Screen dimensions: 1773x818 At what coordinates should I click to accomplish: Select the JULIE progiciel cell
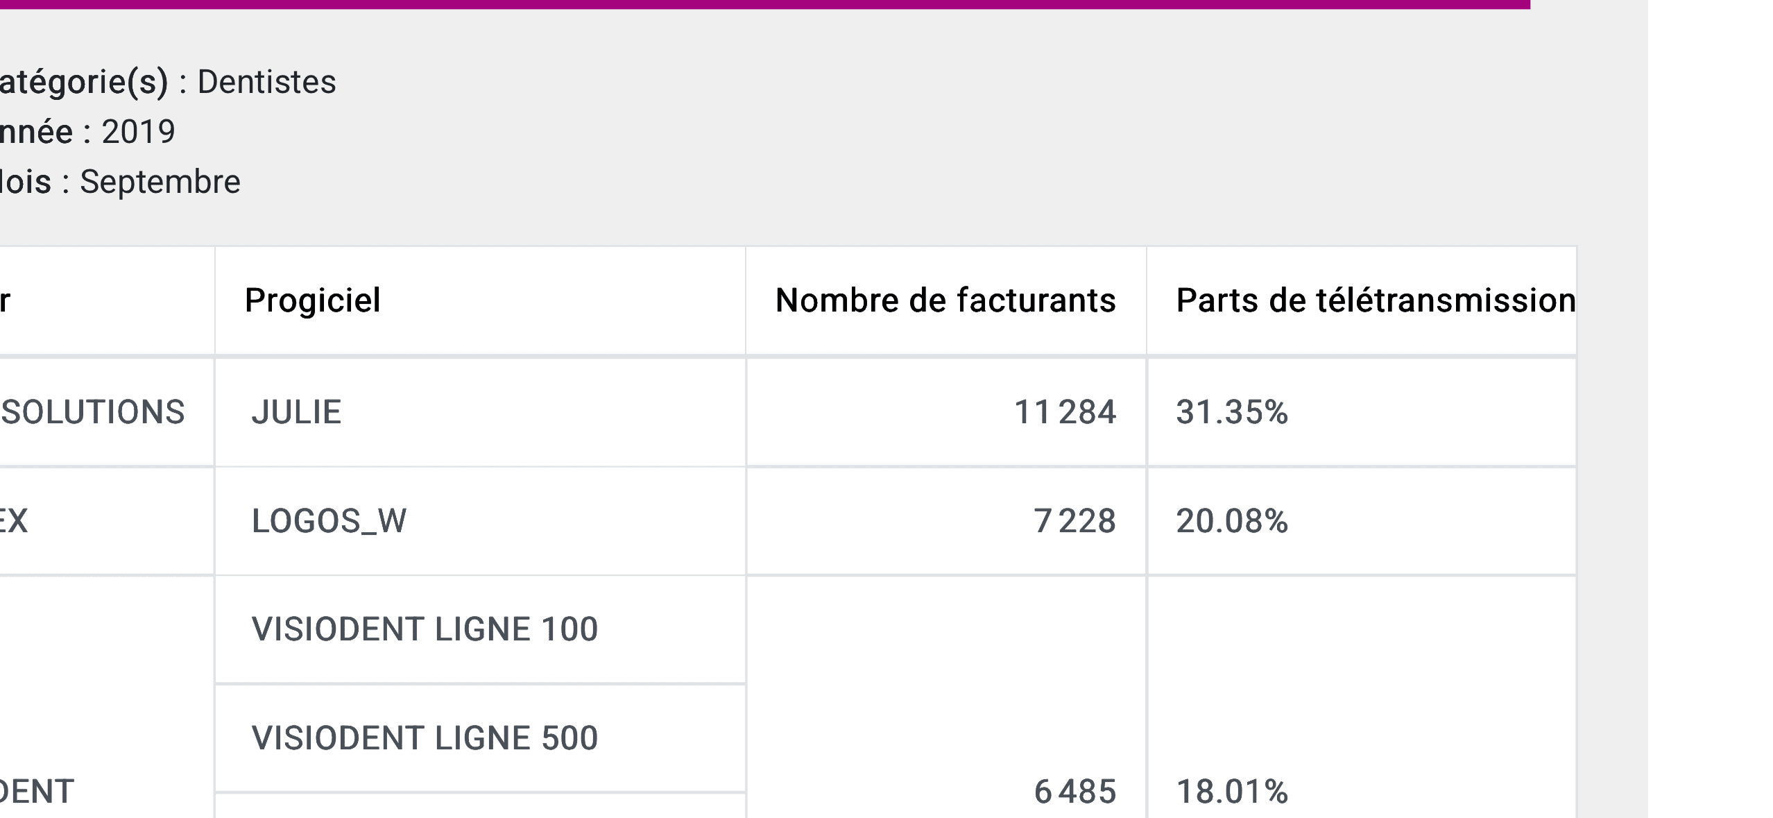[x=296, y=412]
